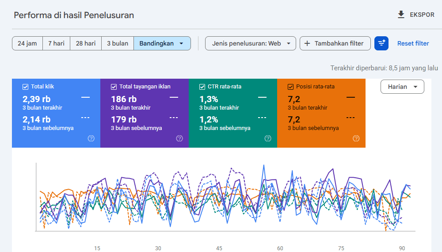Image resolution: width=442 pixels, height=252 pixels.
Task: Select the 24 jam range tab
Action: tap(27, 43)
